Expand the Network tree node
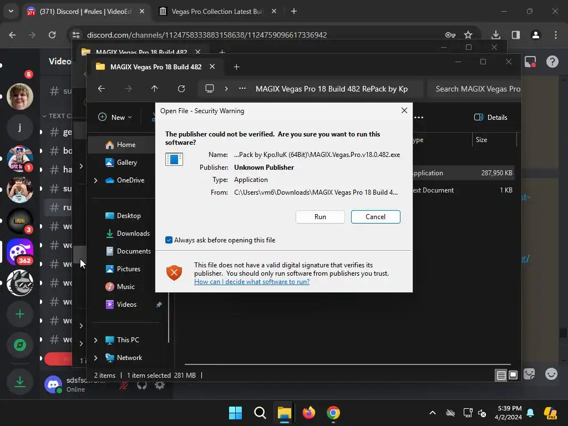The width and height of the screenshot is (568, 426). pos(95,358)
